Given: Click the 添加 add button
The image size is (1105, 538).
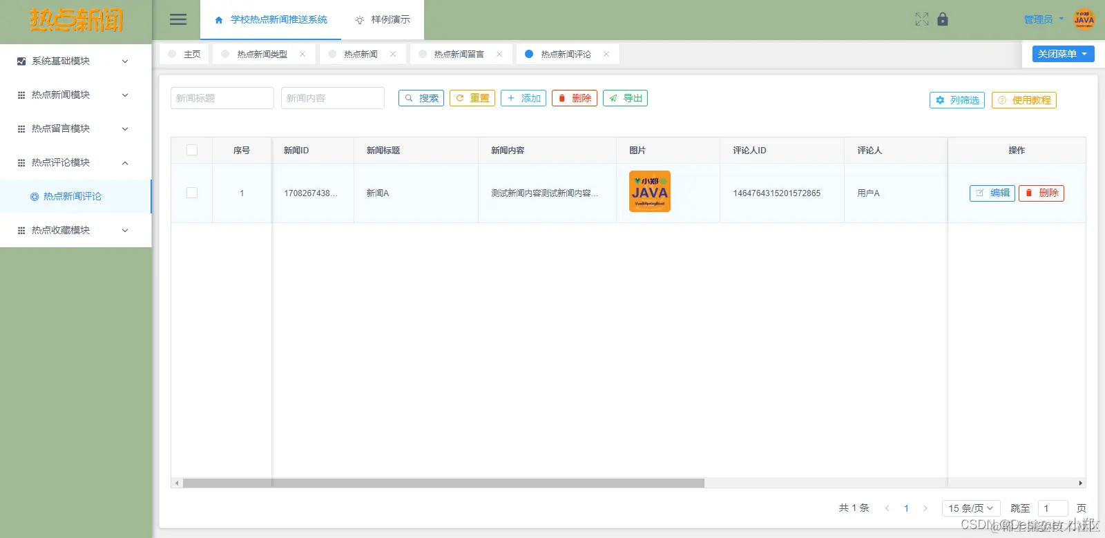Looking at the screenshot, I should click(x=523, y=98).
